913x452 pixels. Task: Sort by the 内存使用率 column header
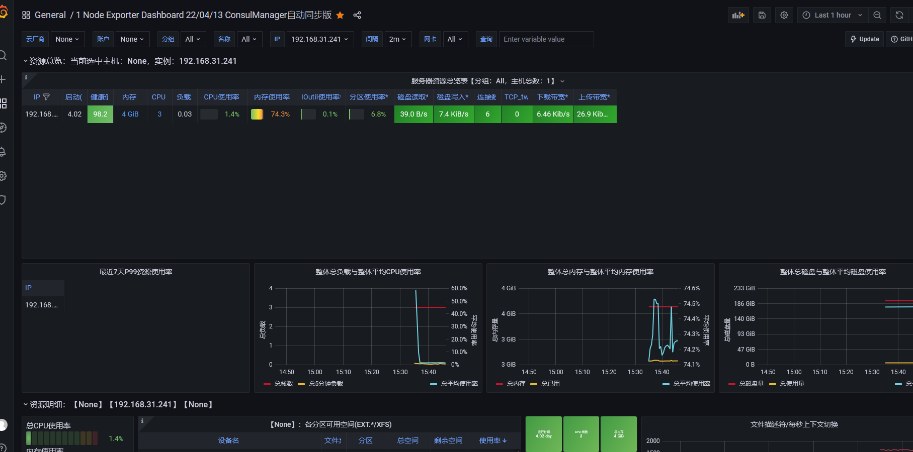pyautogui.click(x=272, y=97)
